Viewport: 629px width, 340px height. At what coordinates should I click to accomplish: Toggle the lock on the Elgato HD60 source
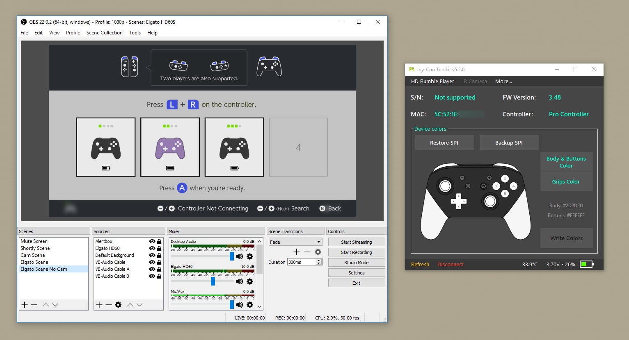click(x=159, y=248)
